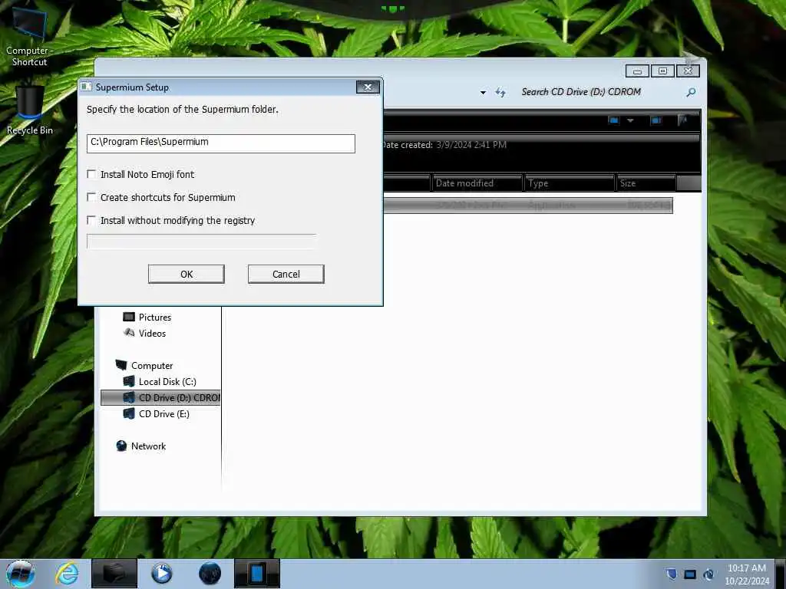Viewport: 786px width, 589px height.
Task: Click the Show desktop strip at taskbar end
Action: pos(781,574)
